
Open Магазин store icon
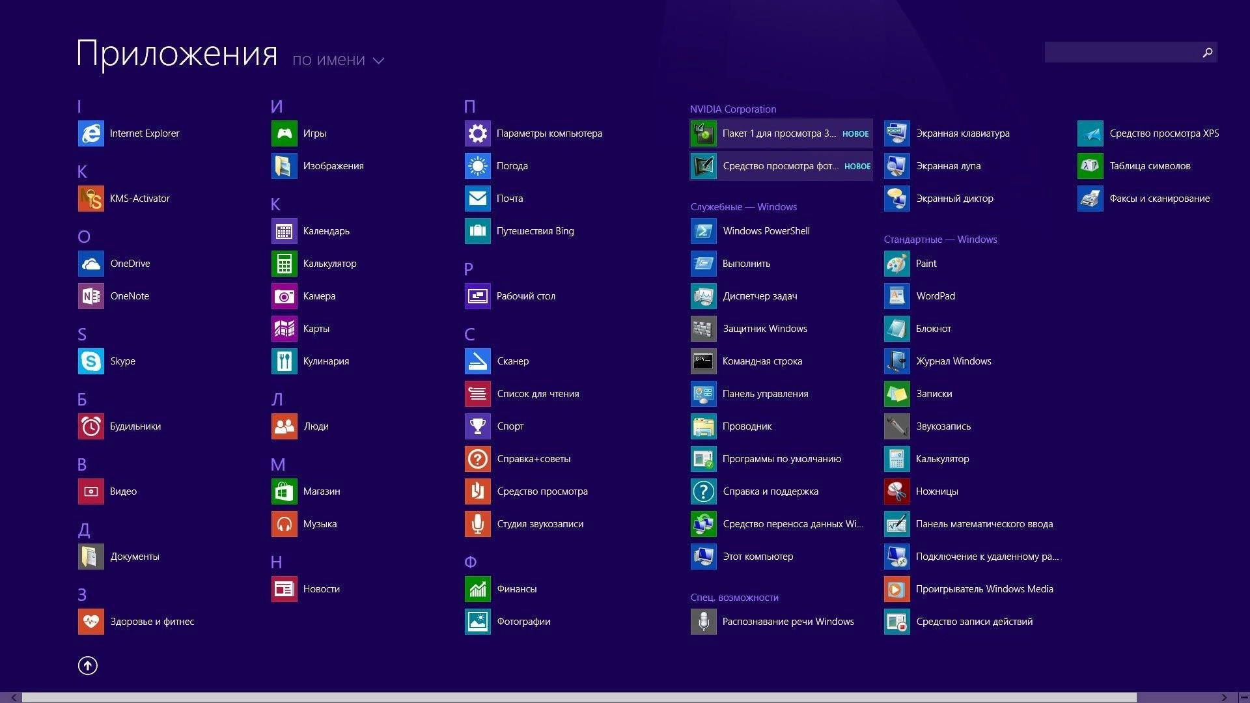click(x=285, y=491)
